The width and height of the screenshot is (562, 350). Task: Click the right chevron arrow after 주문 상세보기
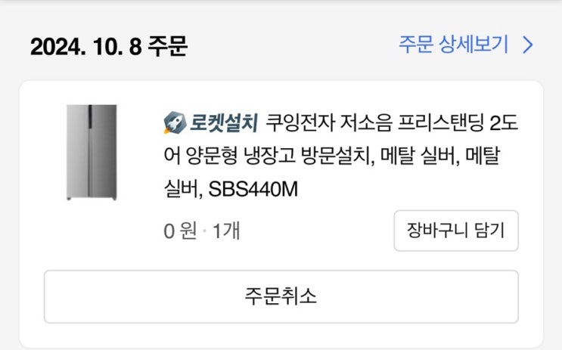click(x=528, y=45)
